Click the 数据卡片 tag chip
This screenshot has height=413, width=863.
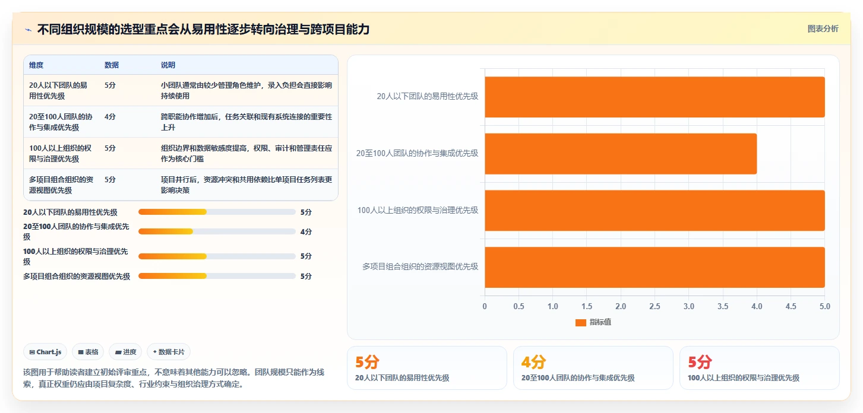[169, 352]
